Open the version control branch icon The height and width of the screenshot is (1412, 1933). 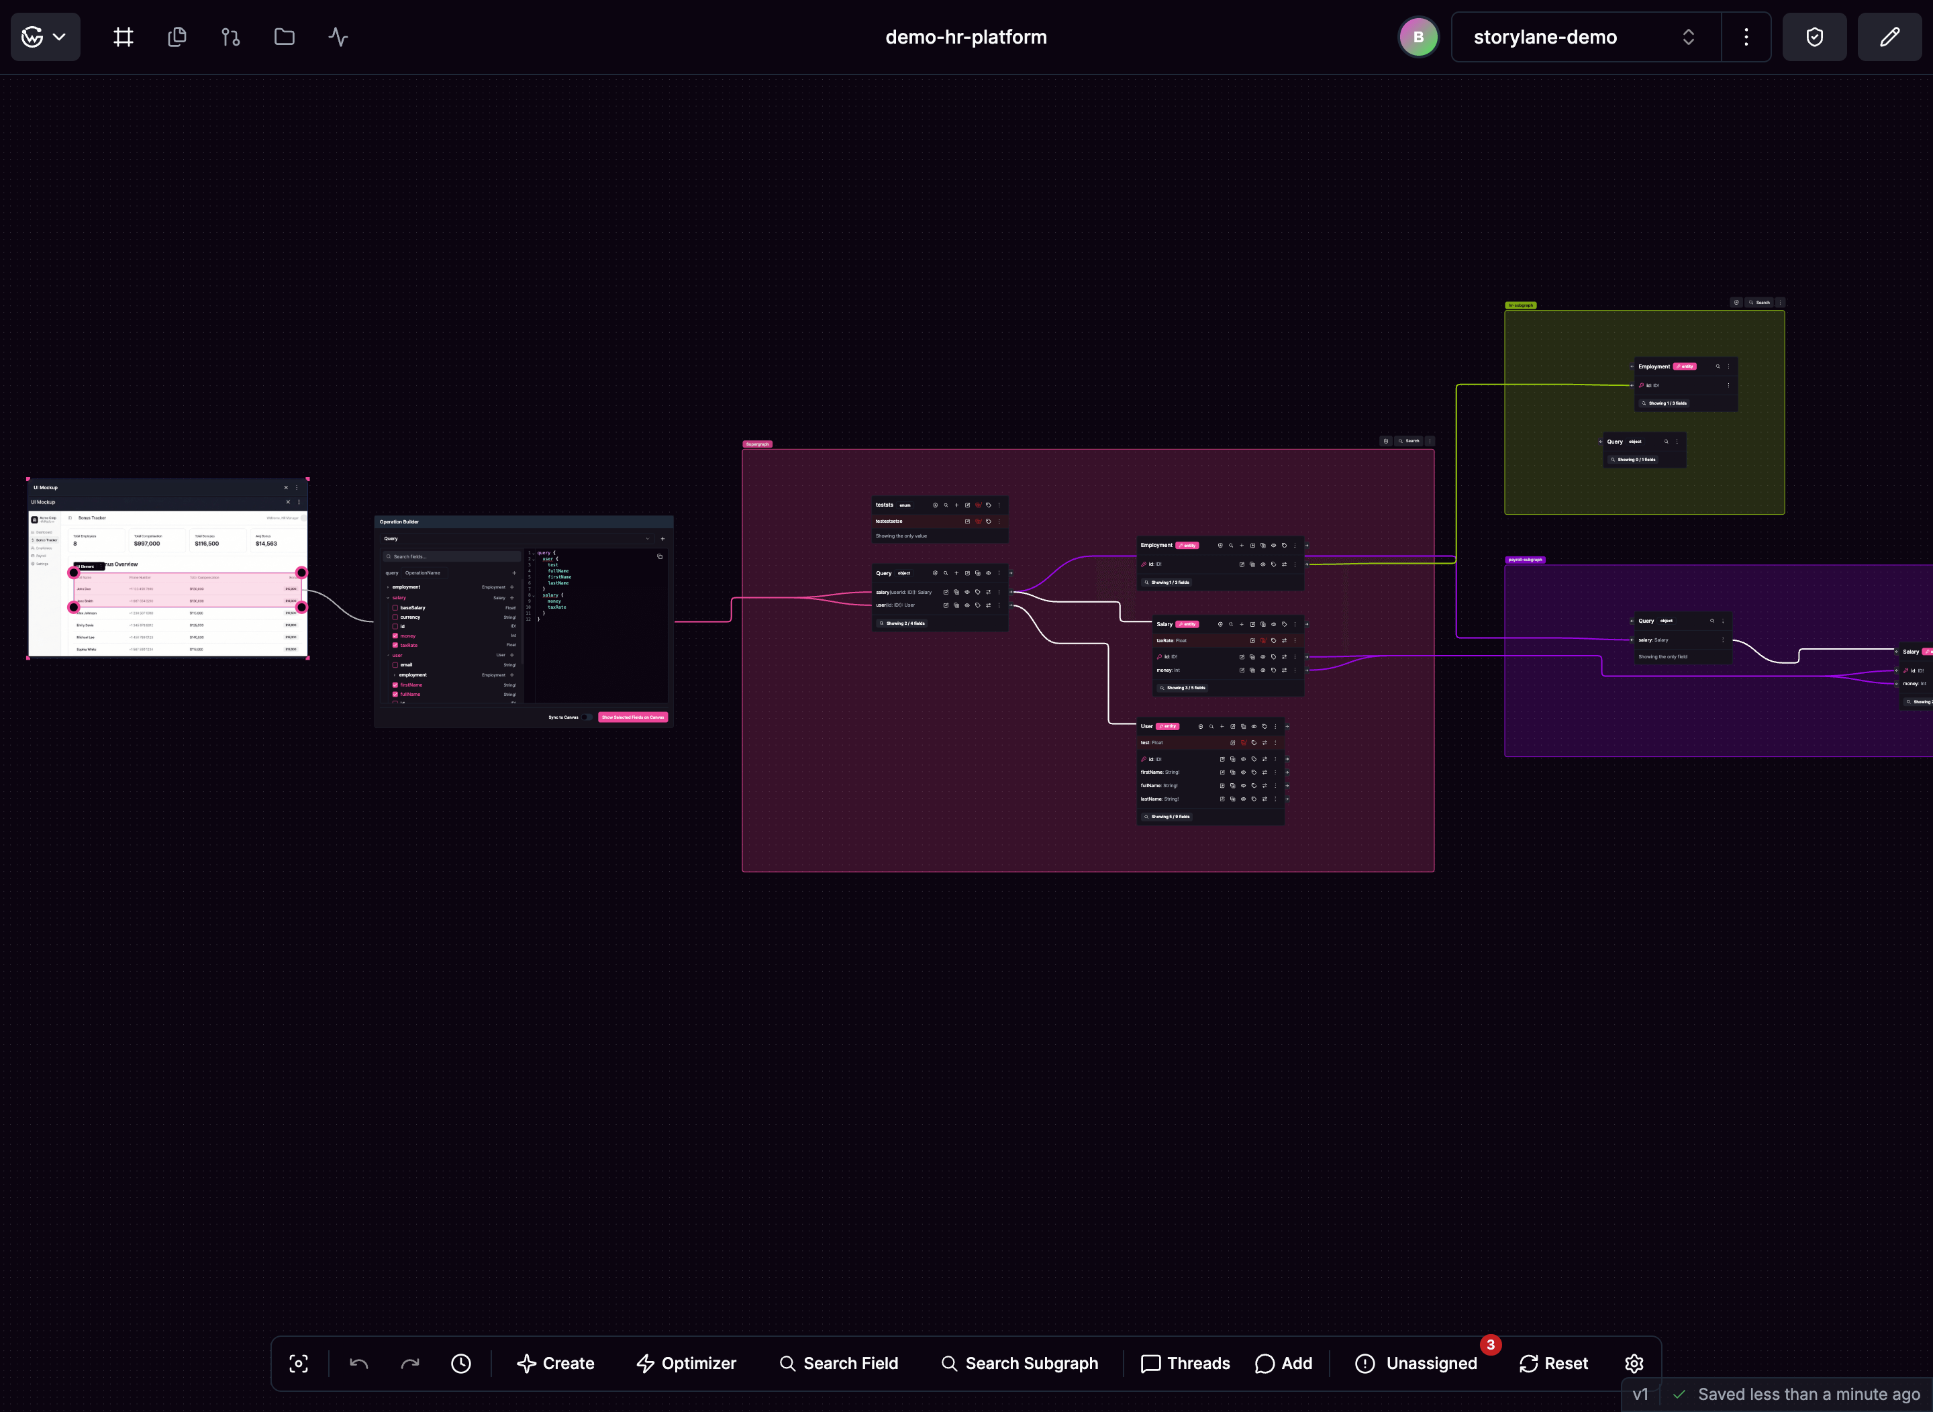230,37
